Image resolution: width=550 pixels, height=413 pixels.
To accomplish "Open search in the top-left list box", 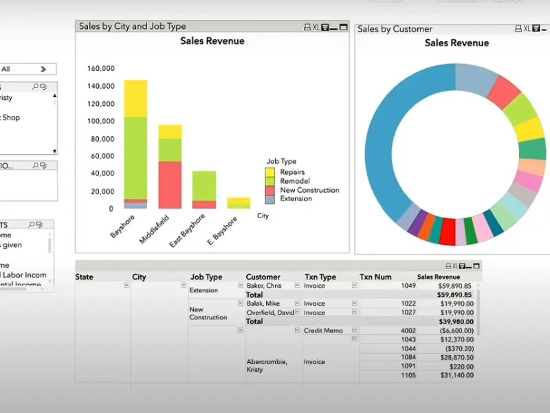I will pyautogui.click(x=36, y=87).
